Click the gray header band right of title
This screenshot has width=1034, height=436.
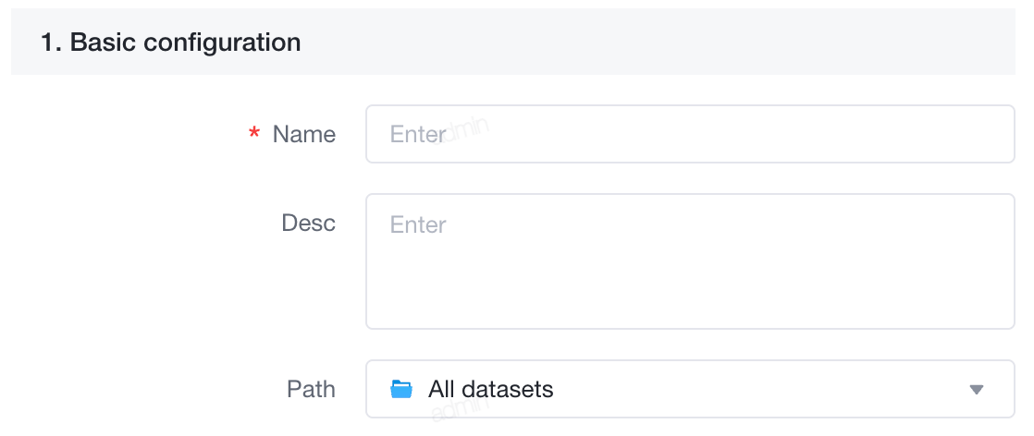tap(659, 42)
